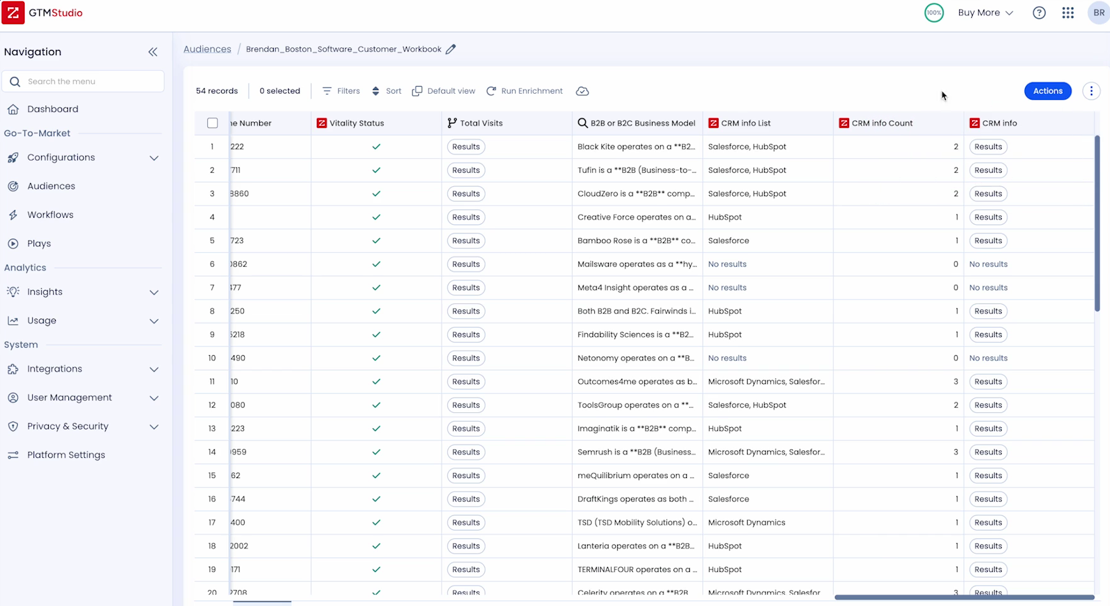Screen dimensions: 1110x606
Task: Expand the User Management menu chevron
Action: tap(154, 398)
